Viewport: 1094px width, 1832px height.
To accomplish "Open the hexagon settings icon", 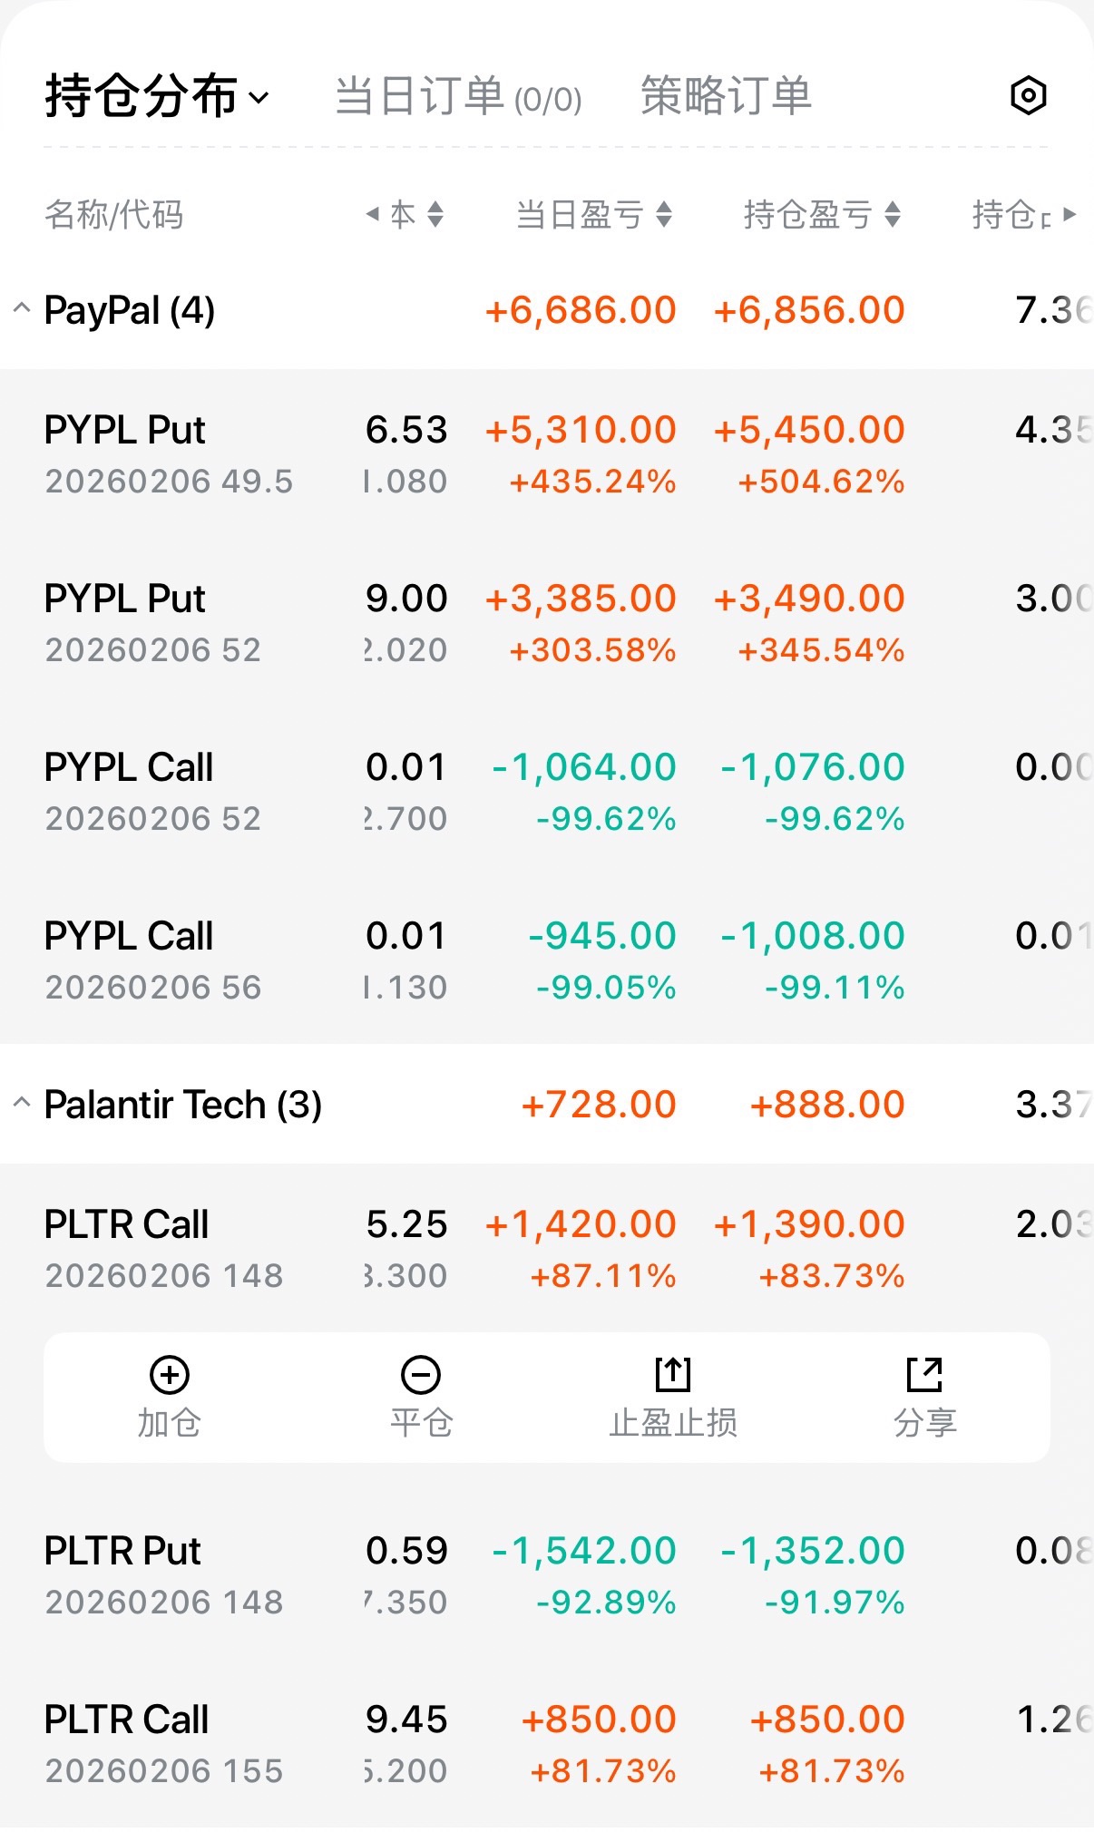I will (1028, 95).
